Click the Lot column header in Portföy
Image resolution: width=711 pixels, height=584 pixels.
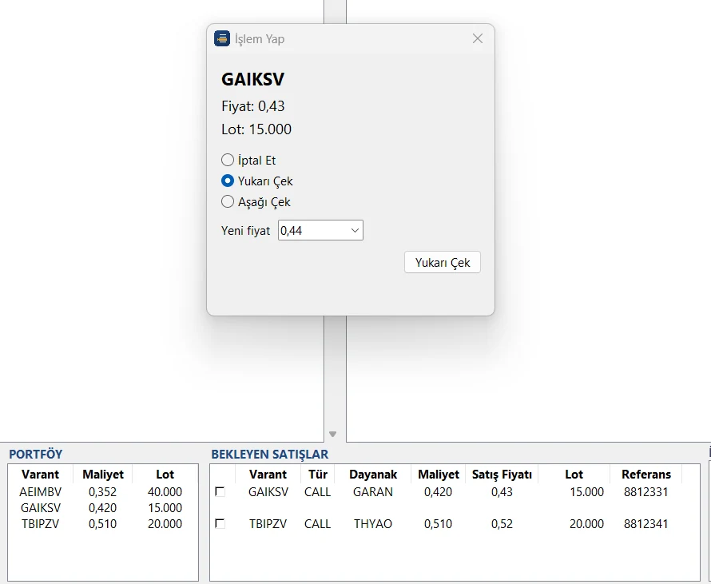tap(165, 475)
